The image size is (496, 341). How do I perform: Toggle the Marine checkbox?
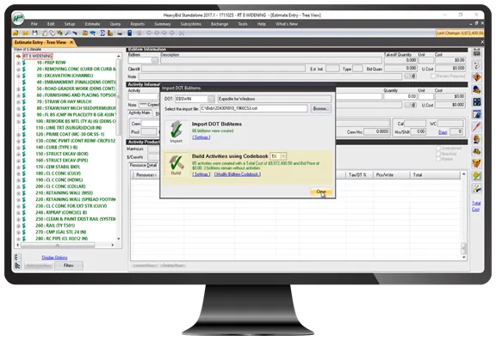tap(438, 159)
